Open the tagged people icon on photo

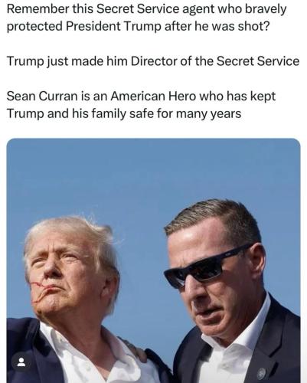21,362
